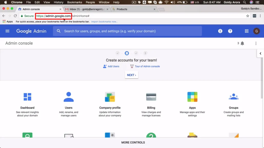This screenshot has height=148, width=264.
Task: Go back in browser history
Action: pos(4,16)
